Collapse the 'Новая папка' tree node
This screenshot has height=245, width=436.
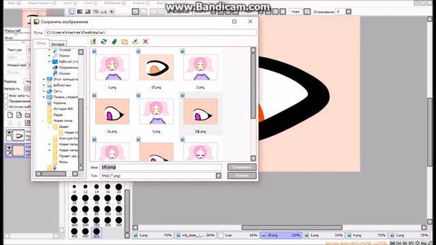click(x=43, y=121)
